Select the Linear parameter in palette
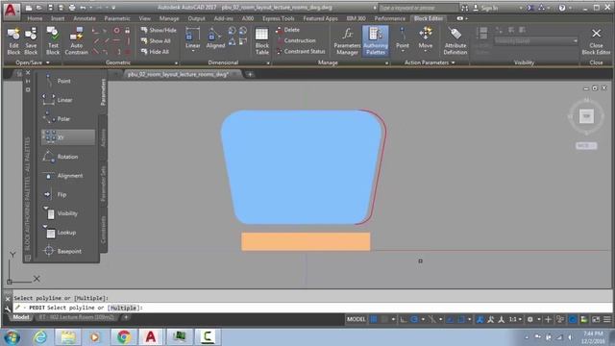Viewport: 615px width, 346px height. [x=68, y=100]
